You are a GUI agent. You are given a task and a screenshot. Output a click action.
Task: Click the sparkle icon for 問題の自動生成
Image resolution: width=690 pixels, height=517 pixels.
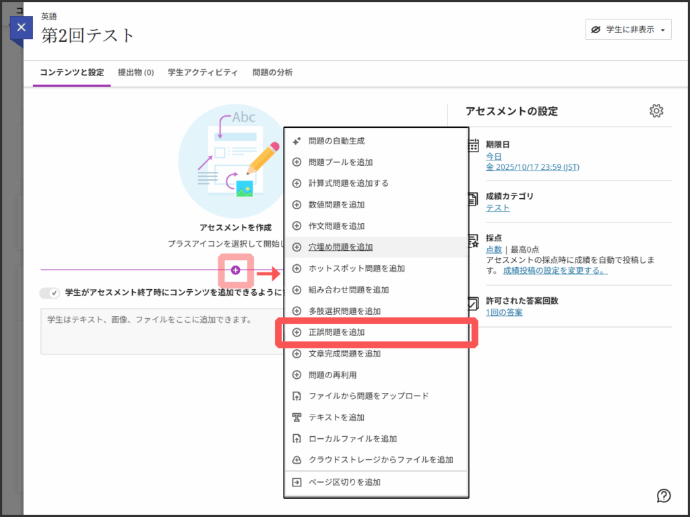point(296,141)
